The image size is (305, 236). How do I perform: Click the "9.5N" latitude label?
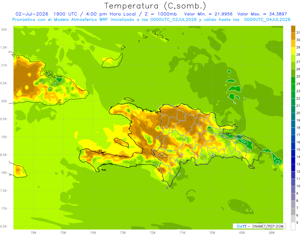coord(4,119)
